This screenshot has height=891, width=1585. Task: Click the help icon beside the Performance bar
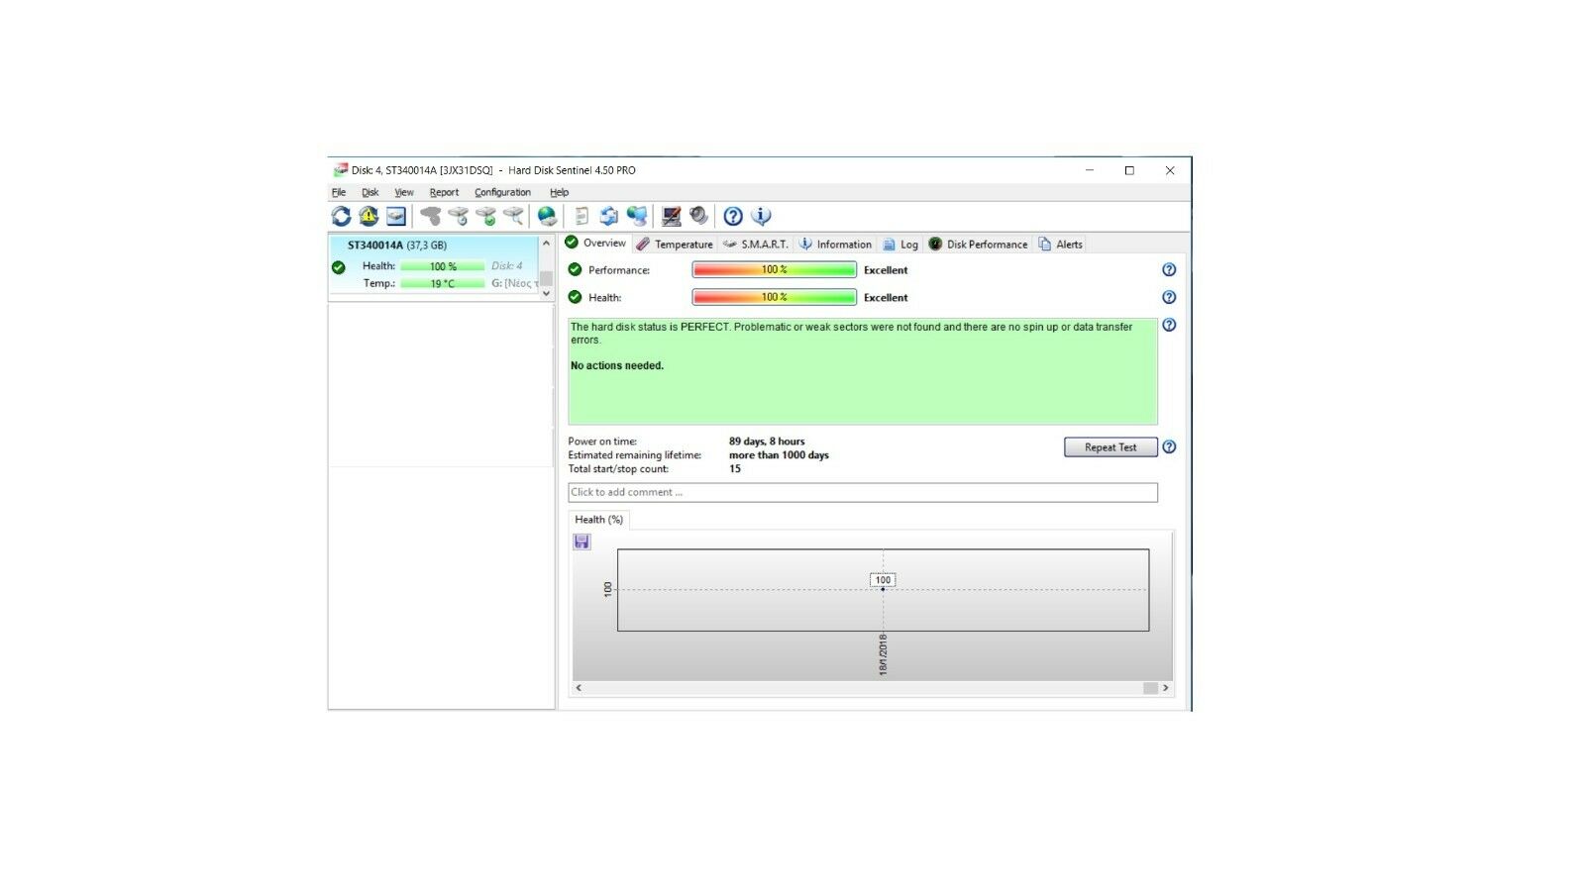1169,269
